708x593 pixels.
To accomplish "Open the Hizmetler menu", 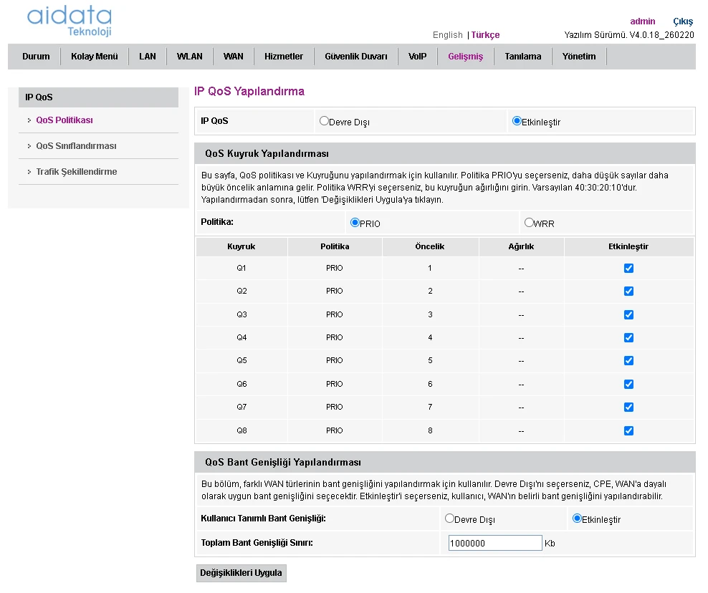I will tap(284, 57).
